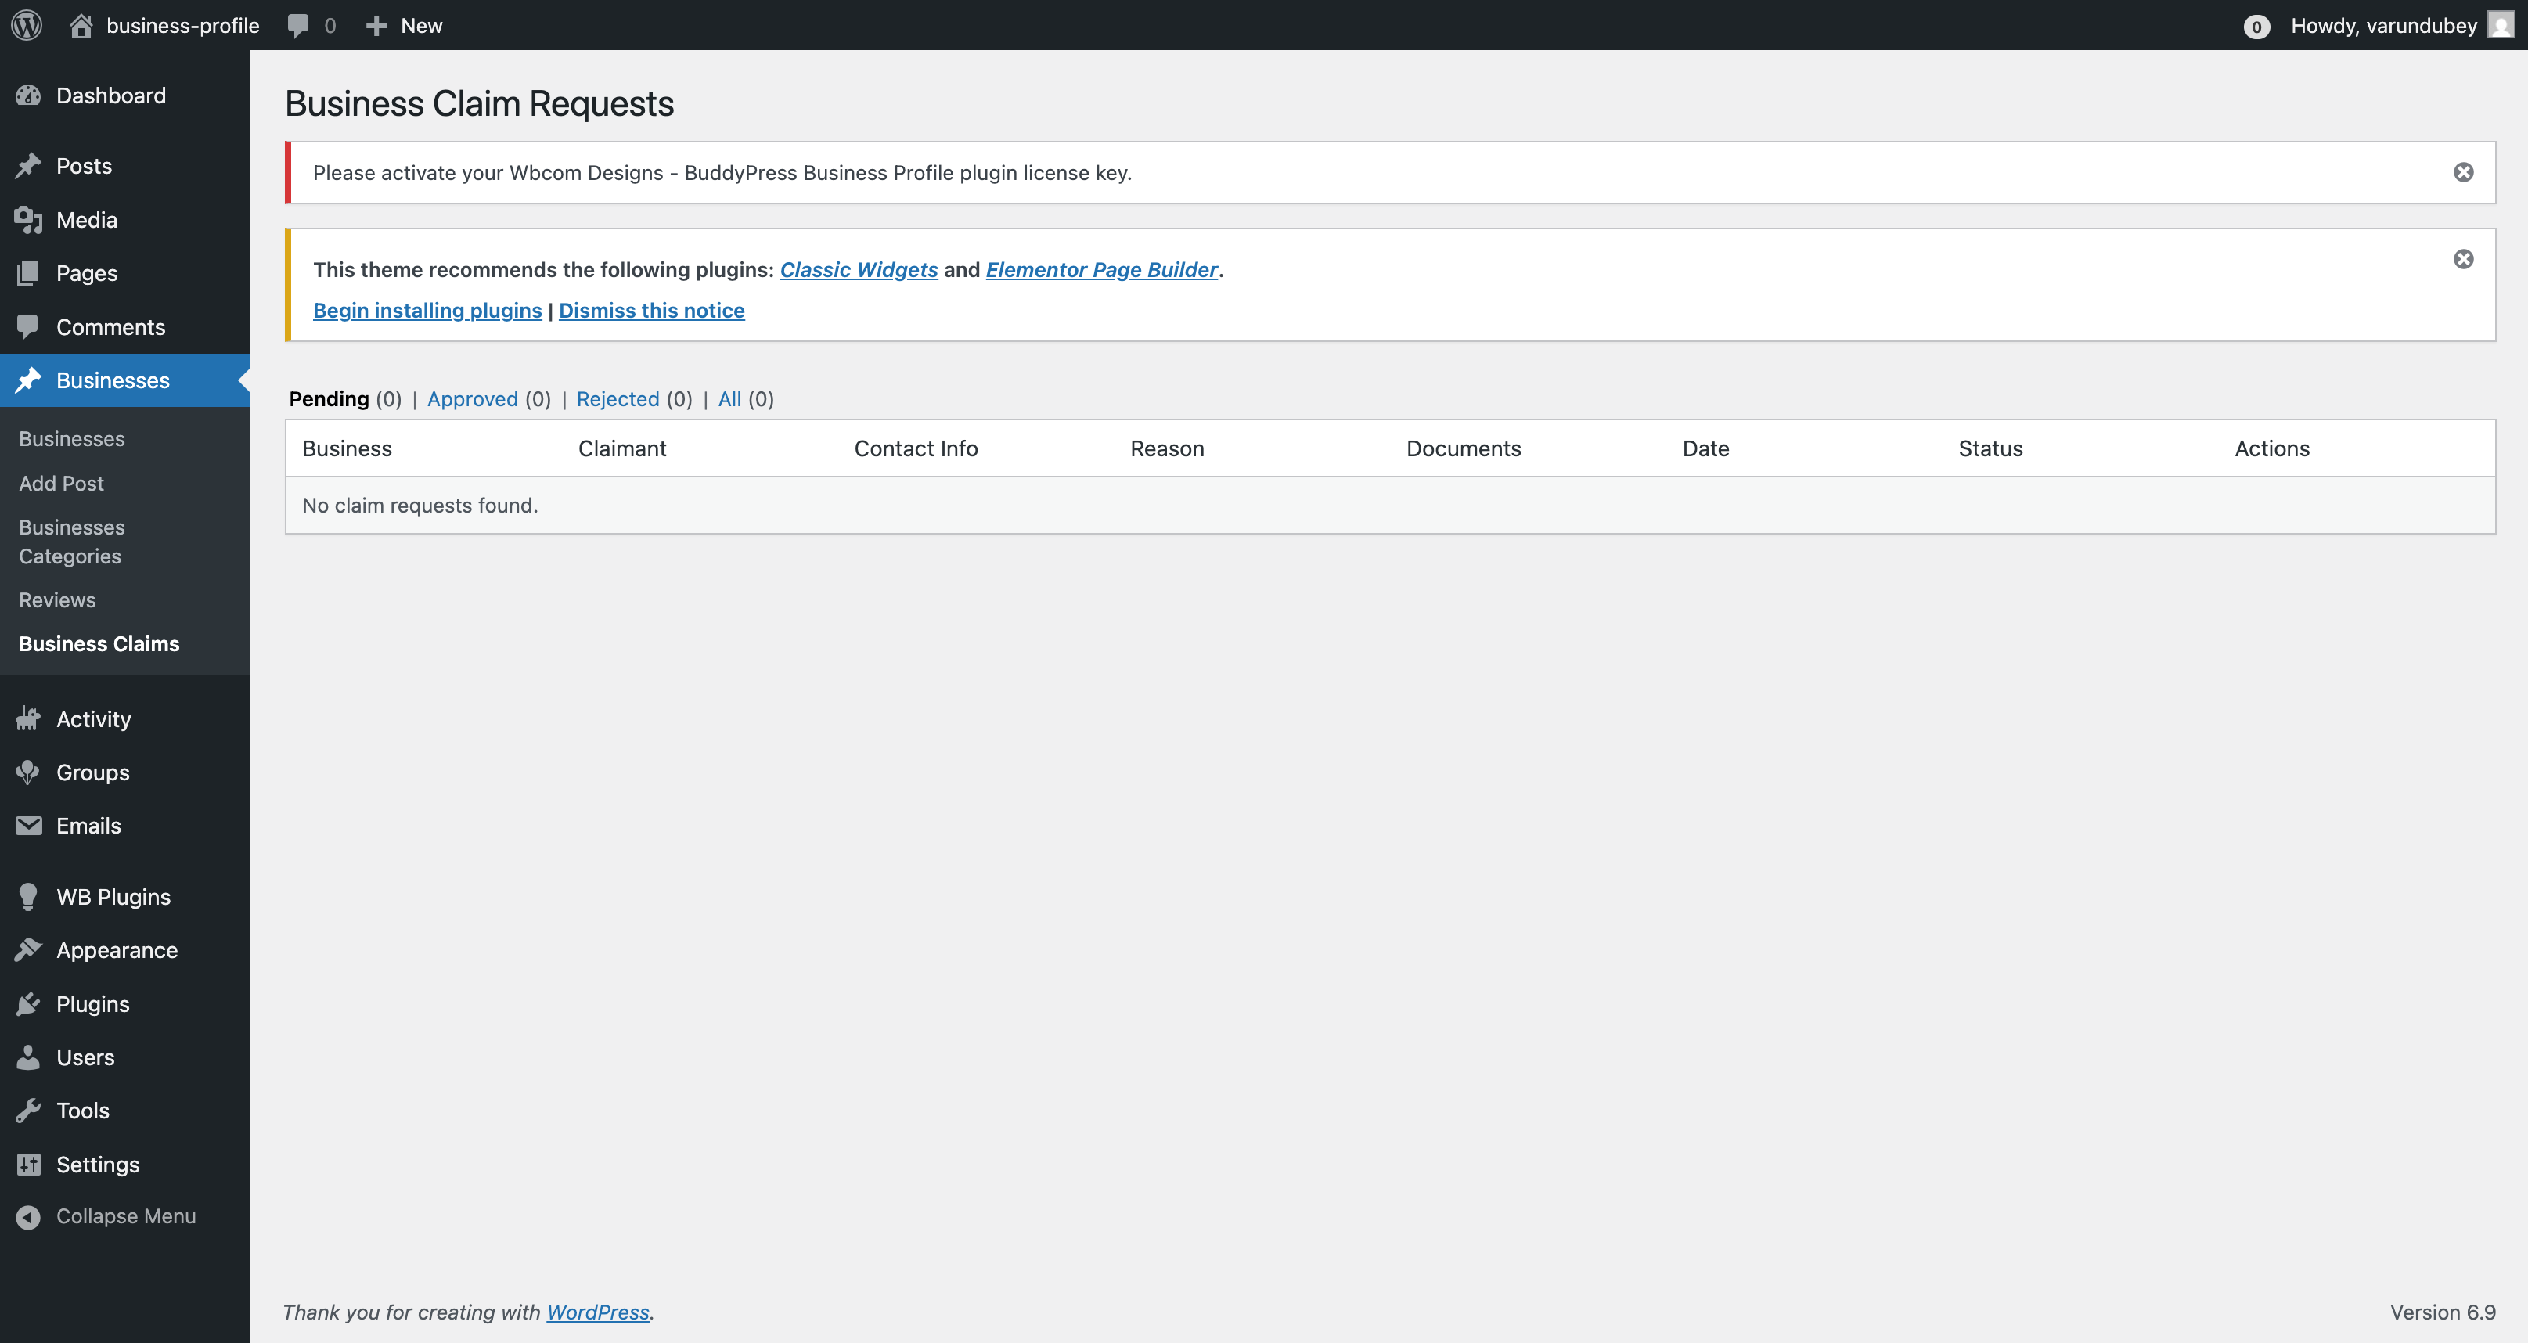The height and width of the screenshot is (1343, 2528).
Task: Open the Businesses Categories submenu item
Action: [x=72, y=542]
